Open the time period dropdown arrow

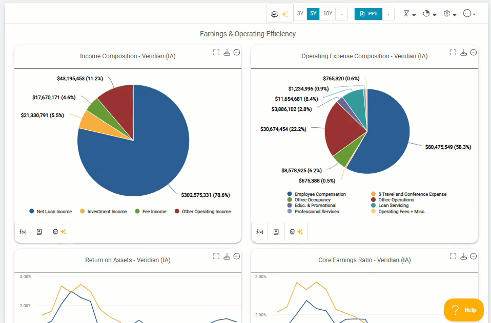point(342,14)
